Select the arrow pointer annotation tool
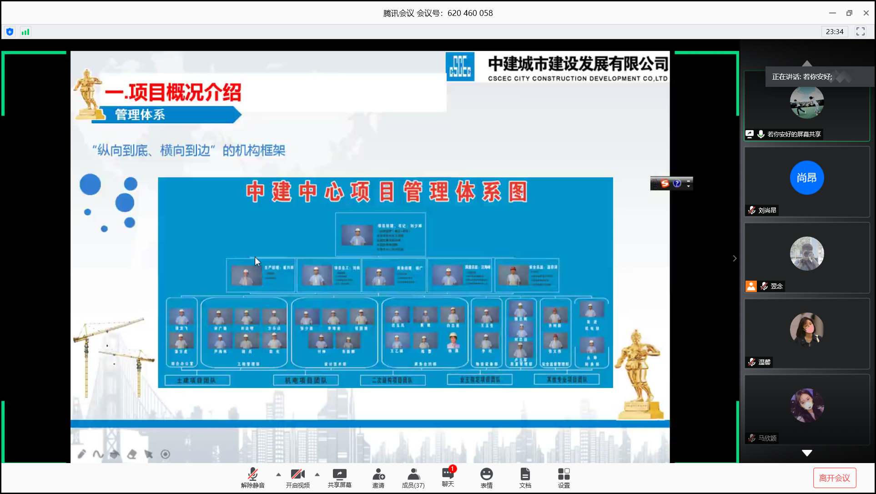Image resolution: width=876 pixels, height=494 pixels. click(x=148, y=454)
